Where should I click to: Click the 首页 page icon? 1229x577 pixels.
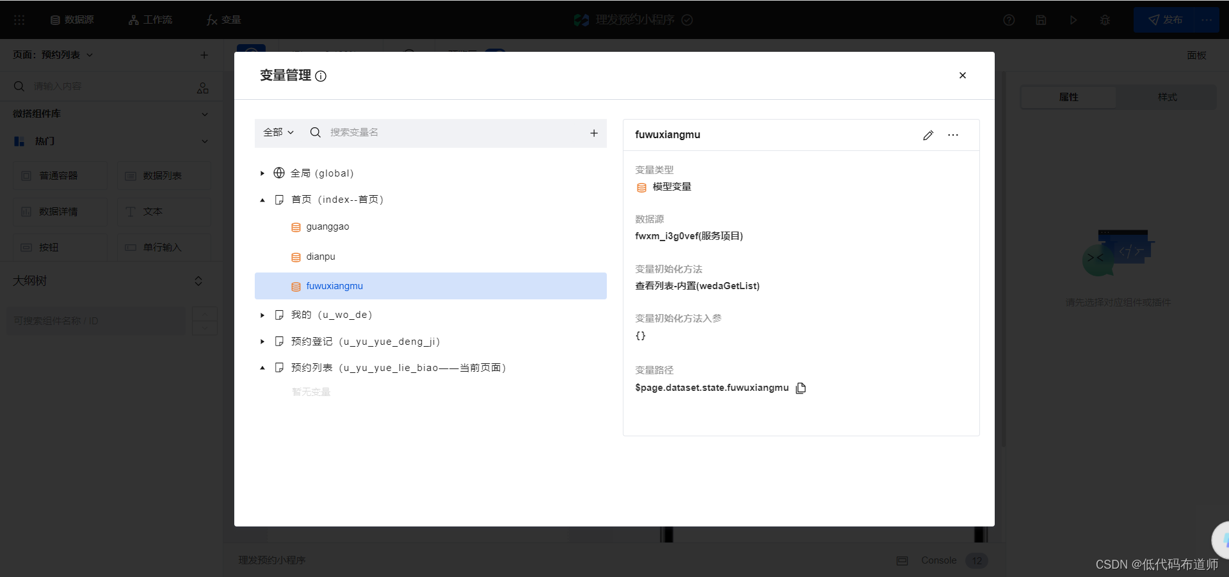(x=279, y=200)
